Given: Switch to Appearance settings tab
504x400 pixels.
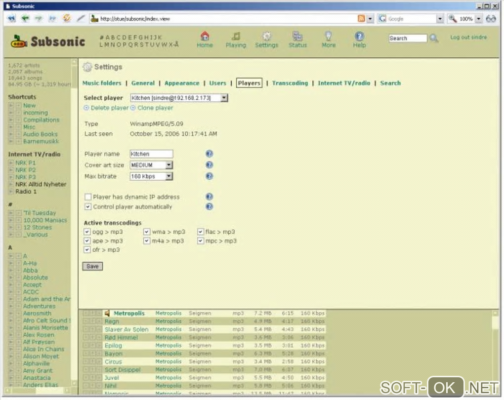Looking at the screenshot, I should (x=182, y=83).
